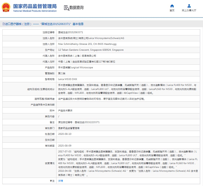Click the 审批部门 label
Viewport: 203px width, 186px height.
click(x=50, y=128)
